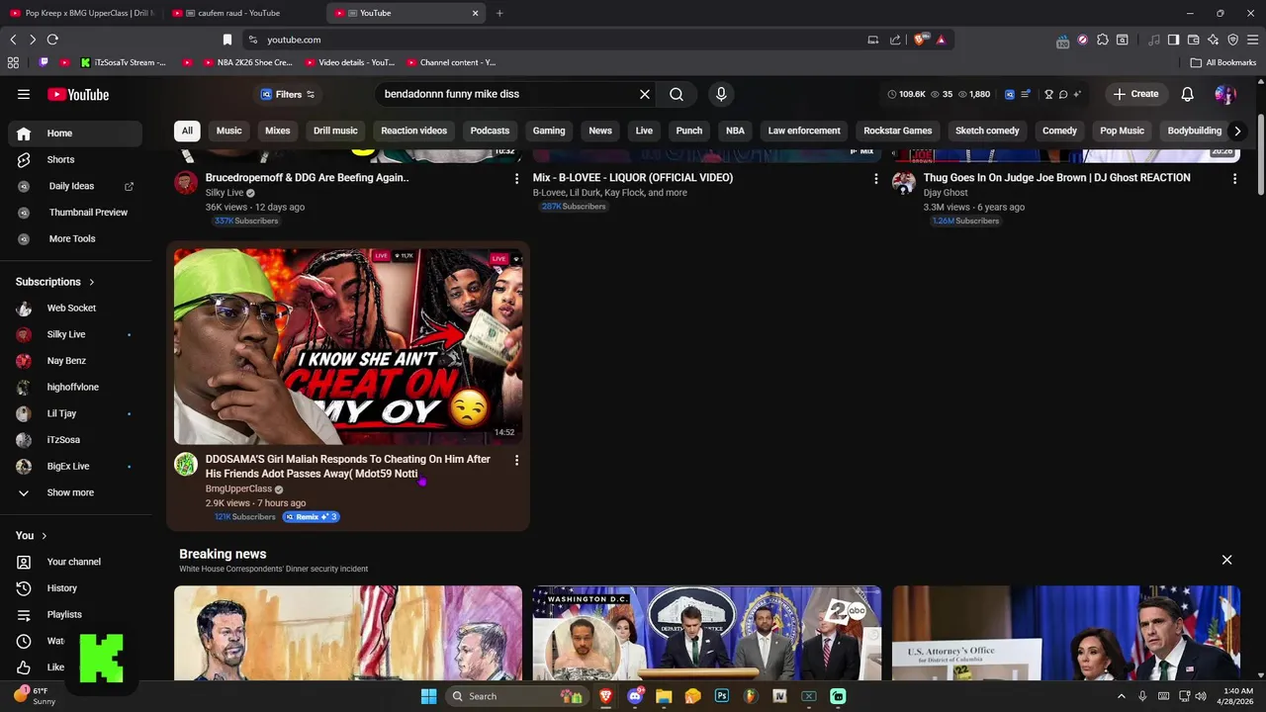Open the browser extensions puzzle icon
The width and height of the screenshot is (1266, 712).
[x=1103, y=40]
